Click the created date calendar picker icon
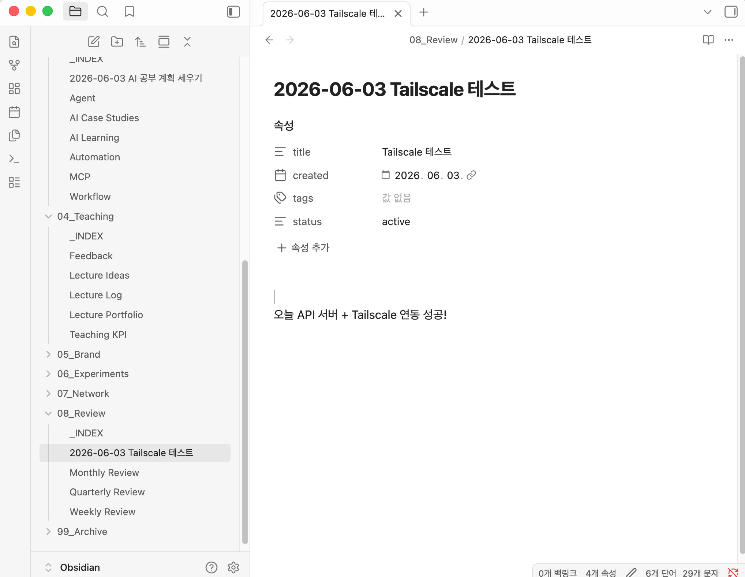The image size is (745, 577). click(x=386, y=175)
